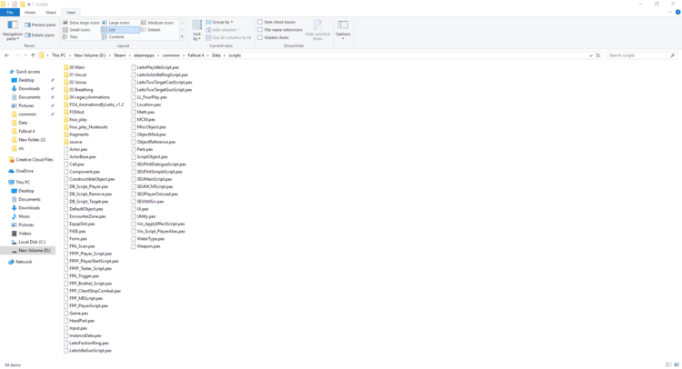Switch to Tiles layout
This screenshot has height=369, width=682.
(x=70, y=37)
